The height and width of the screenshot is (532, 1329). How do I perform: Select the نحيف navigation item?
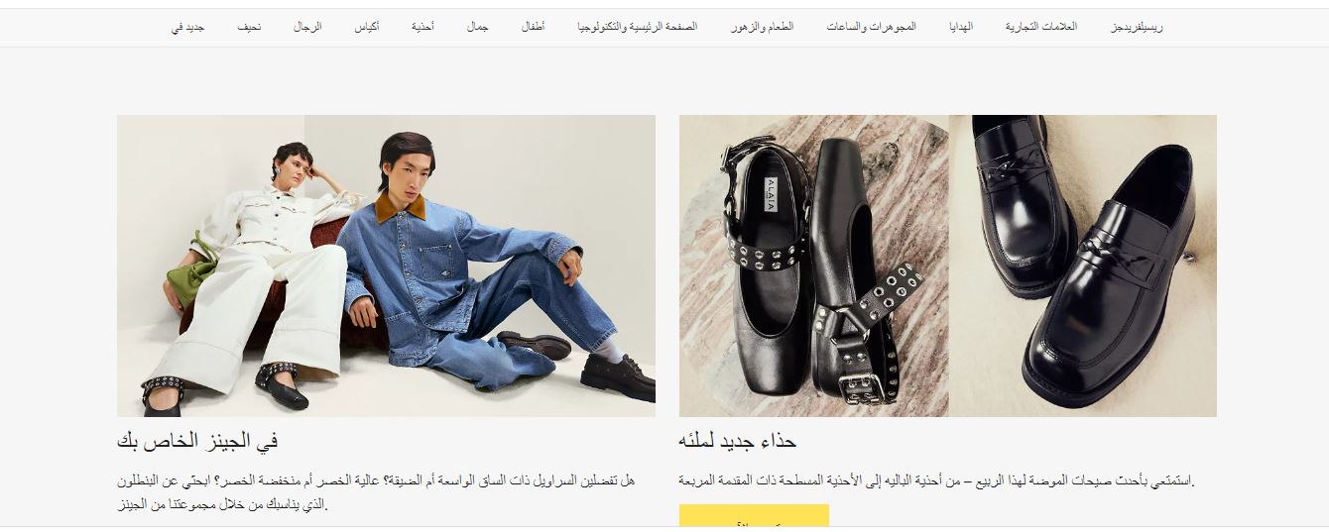[249, 27]
